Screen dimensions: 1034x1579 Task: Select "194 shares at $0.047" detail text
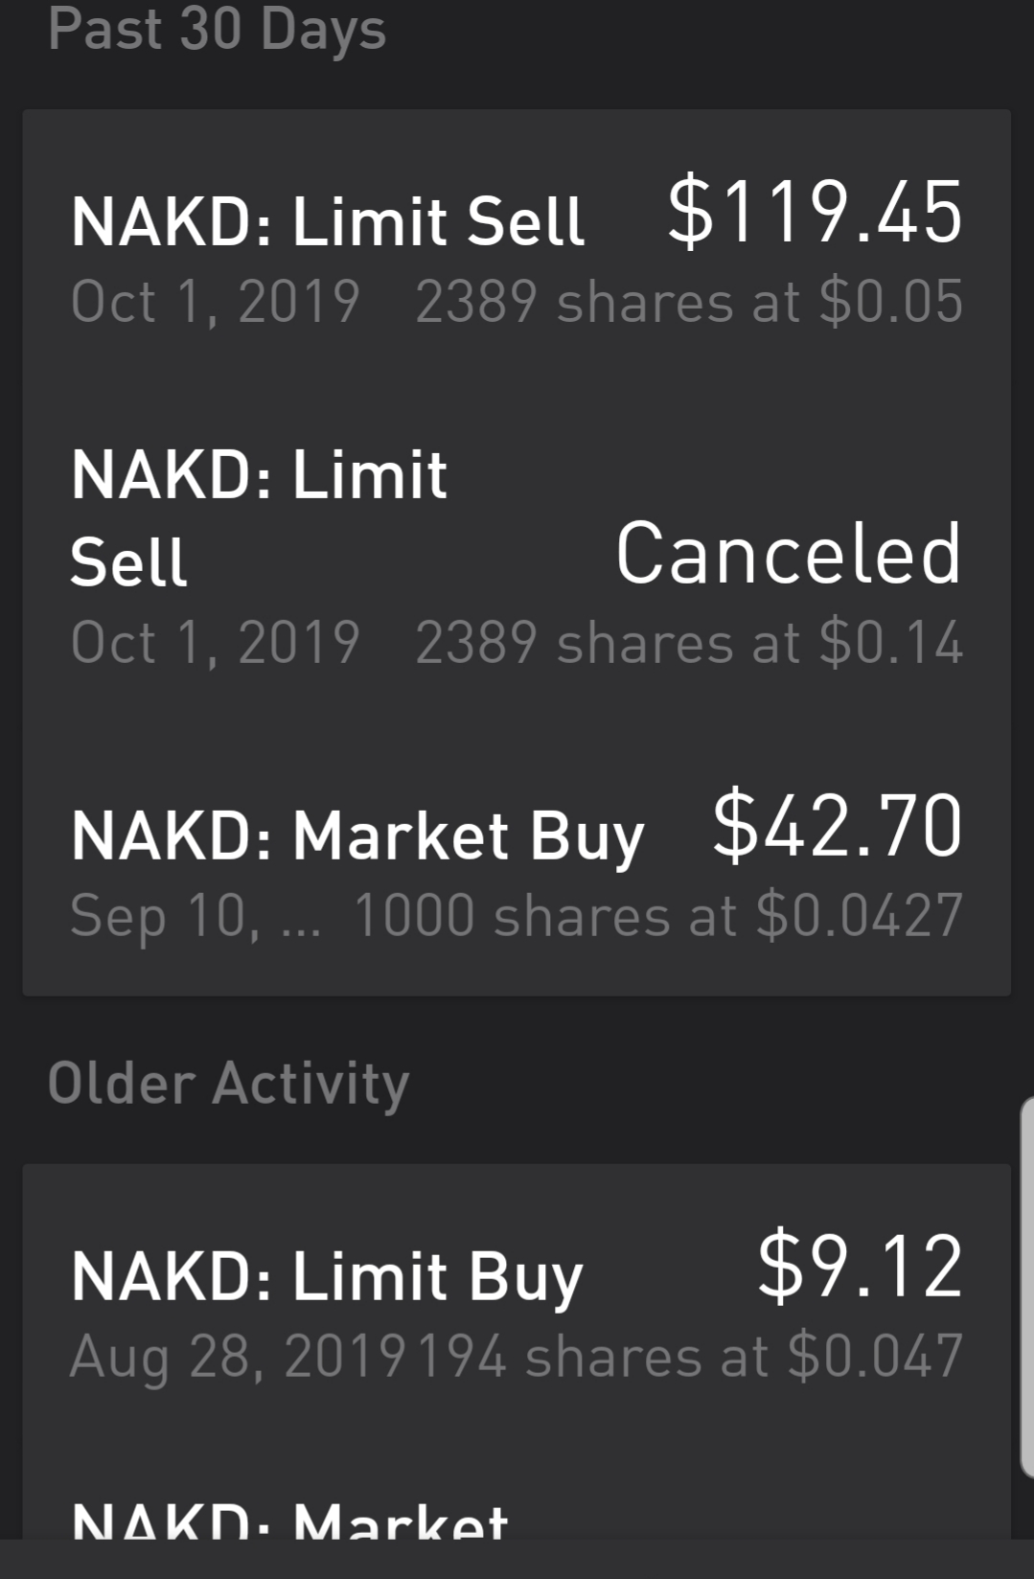[x=690, y=1357]
